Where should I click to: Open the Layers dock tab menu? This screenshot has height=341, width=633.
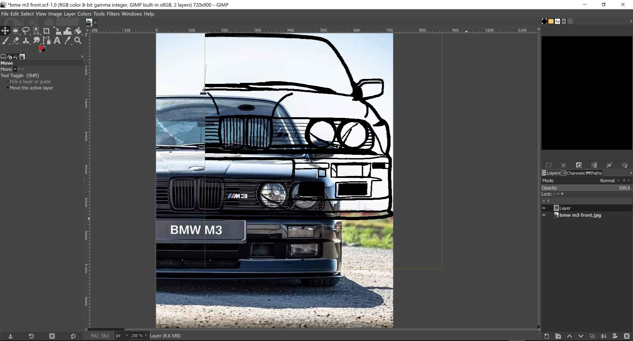[x=631, y=173]
